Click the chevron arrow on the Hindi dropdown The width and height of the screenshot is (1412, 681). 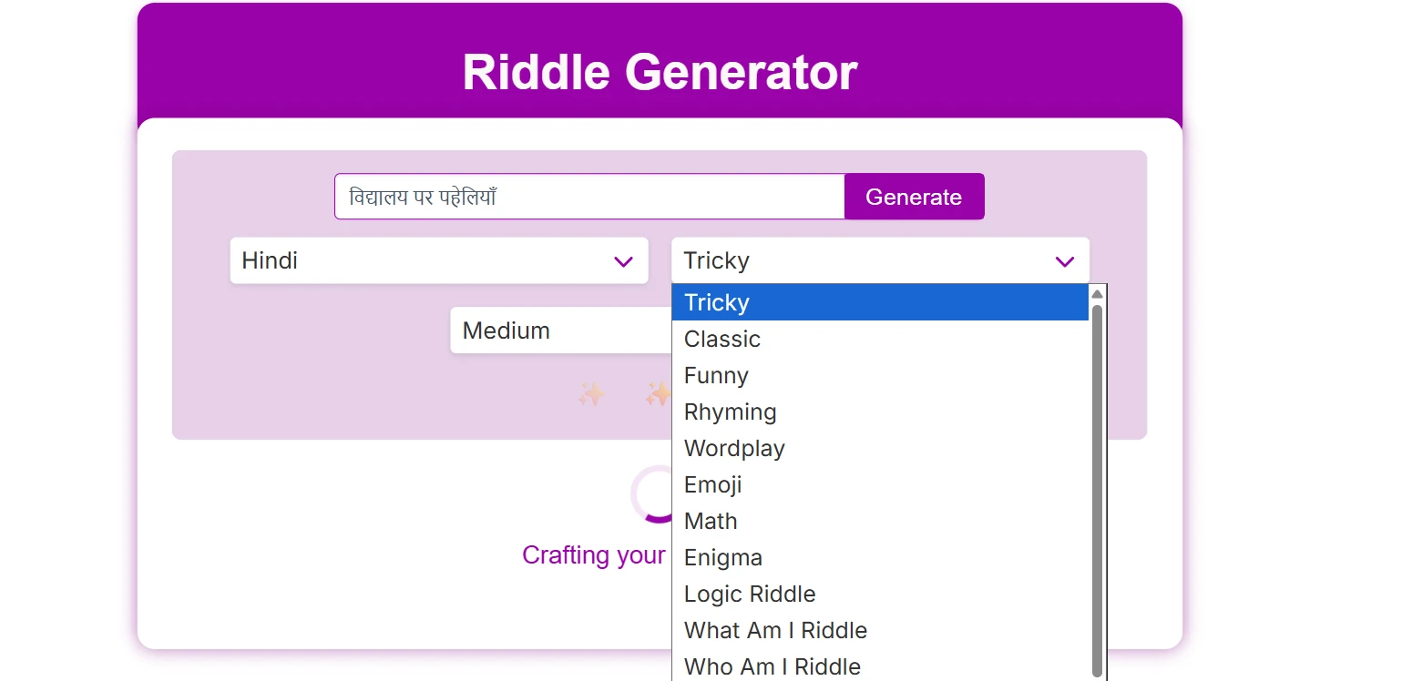623,262
